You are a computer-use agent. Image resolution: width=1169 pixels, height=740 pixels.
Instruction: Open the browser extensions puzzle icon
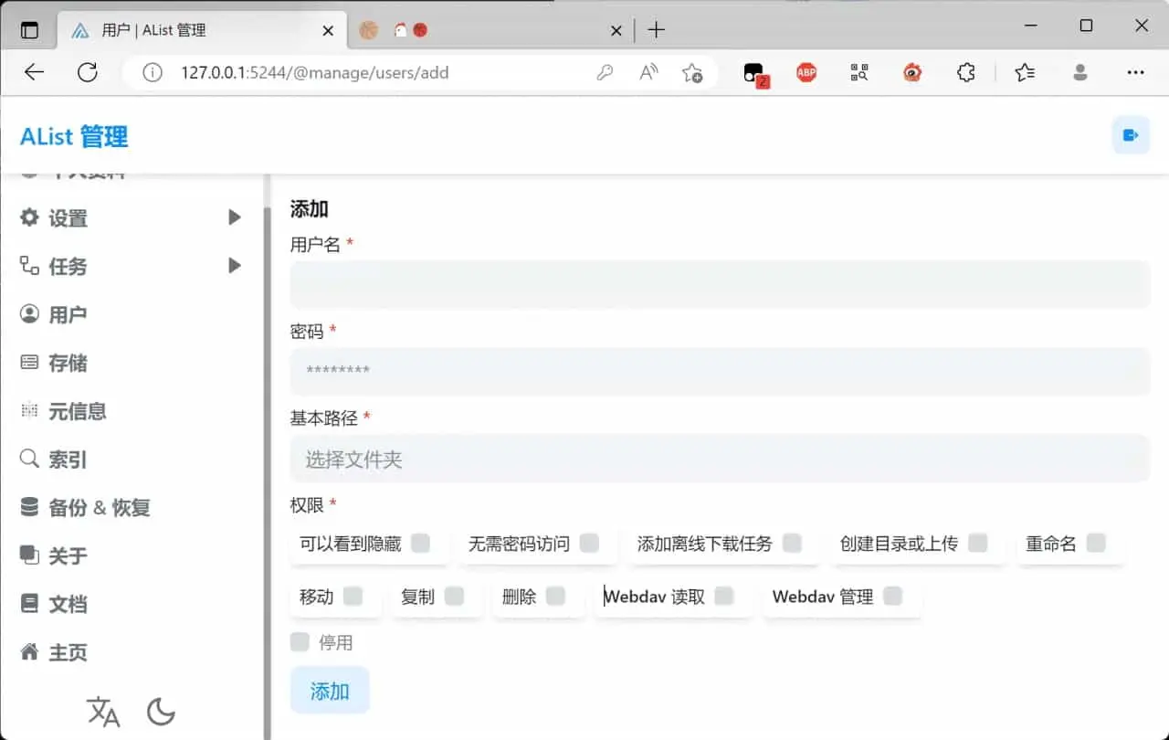pos(965,73)
